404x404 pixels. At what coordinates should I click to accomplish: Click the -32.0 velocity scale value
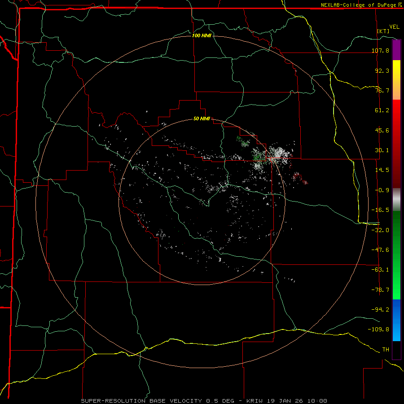pos(380,230)
